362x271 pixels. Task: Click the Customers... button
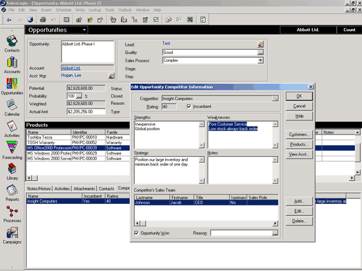tap(299, 135)
